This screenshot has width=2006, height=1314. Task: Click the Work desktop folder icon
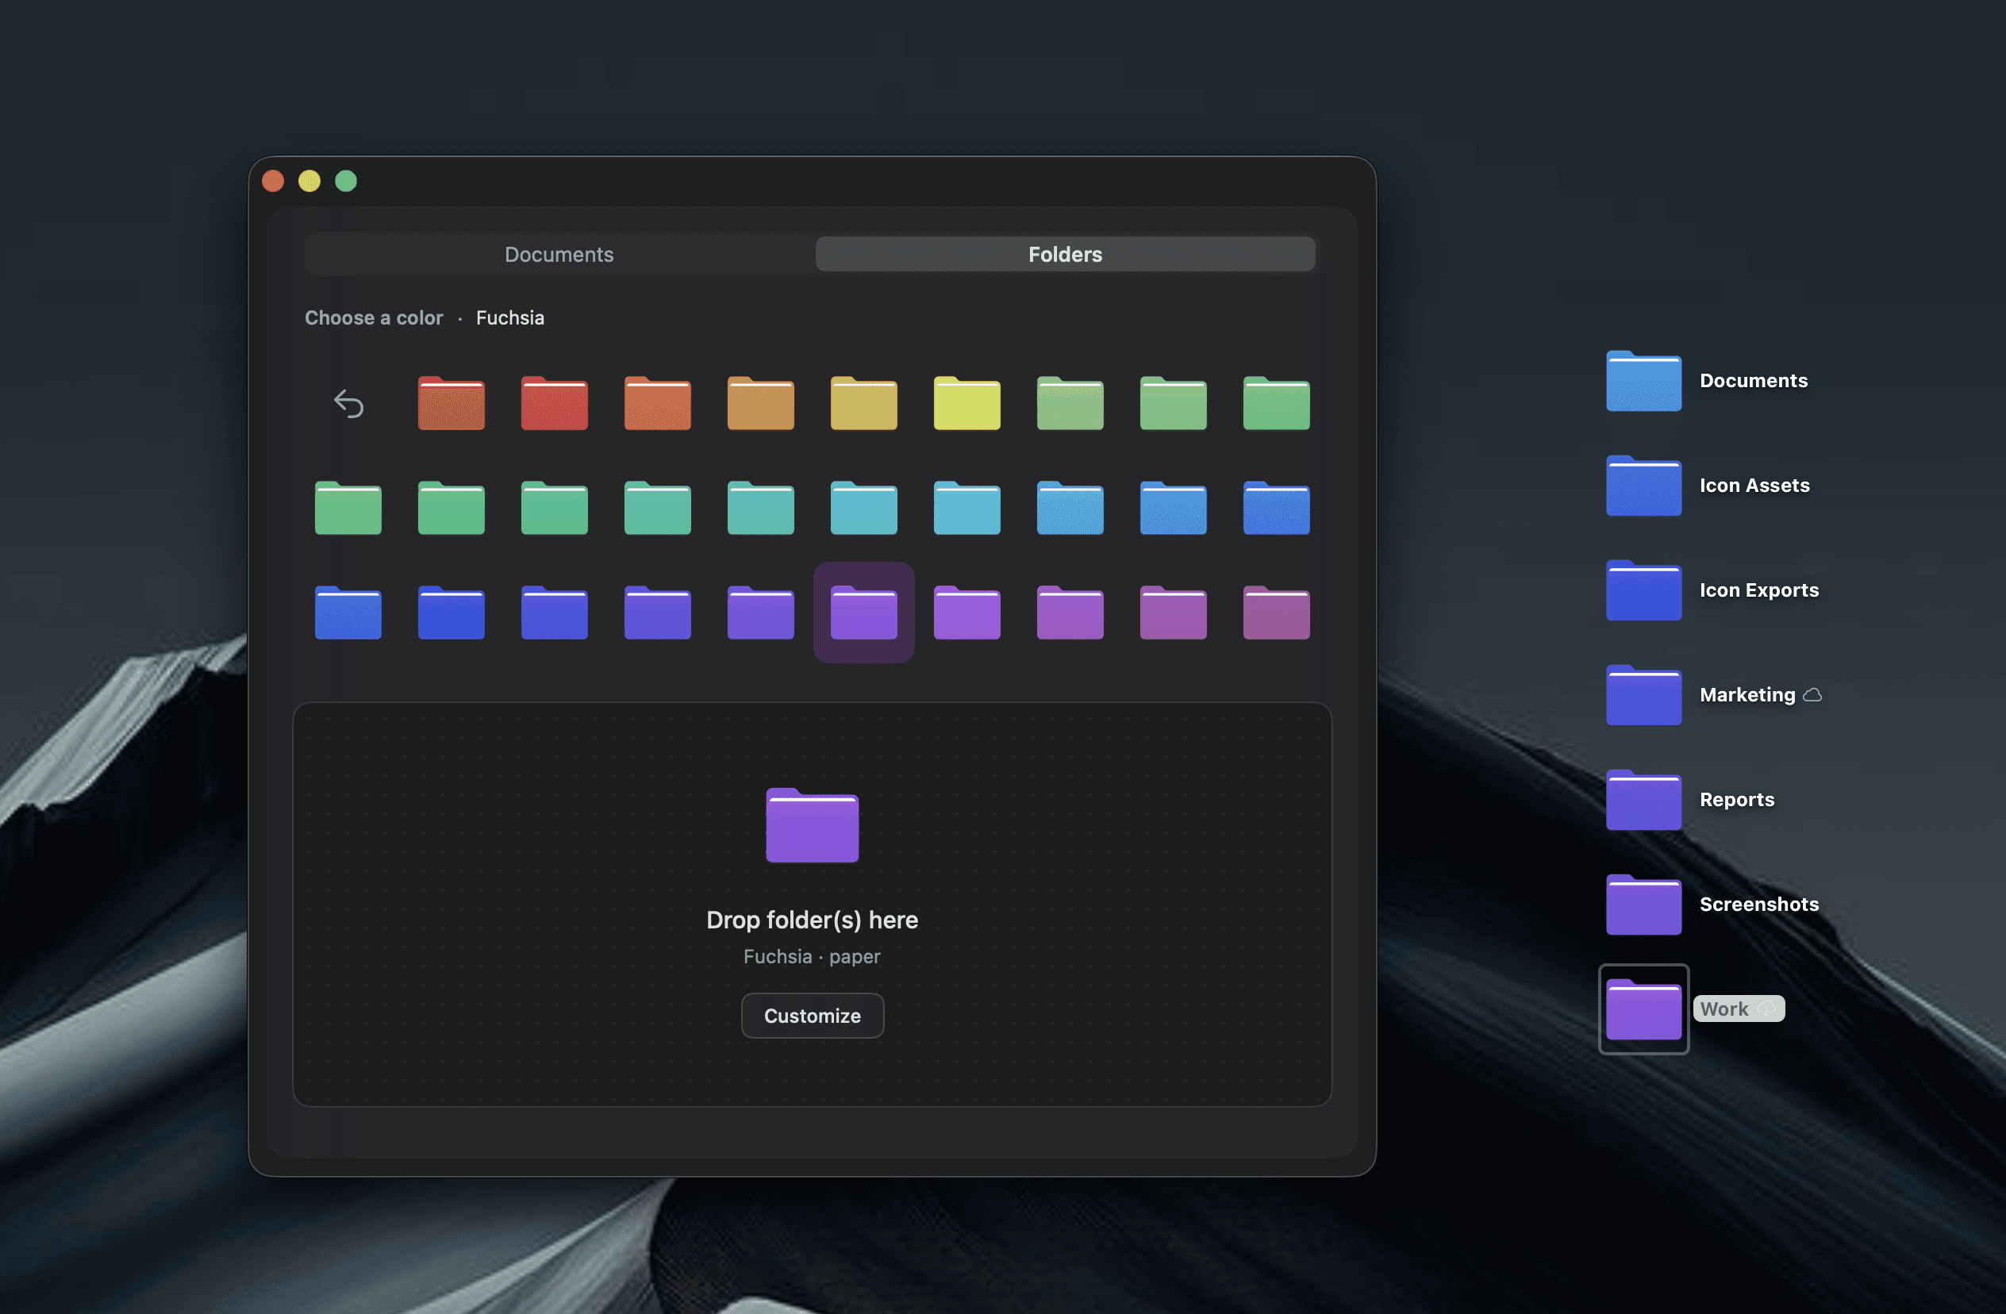(x=1643, y=1009)
